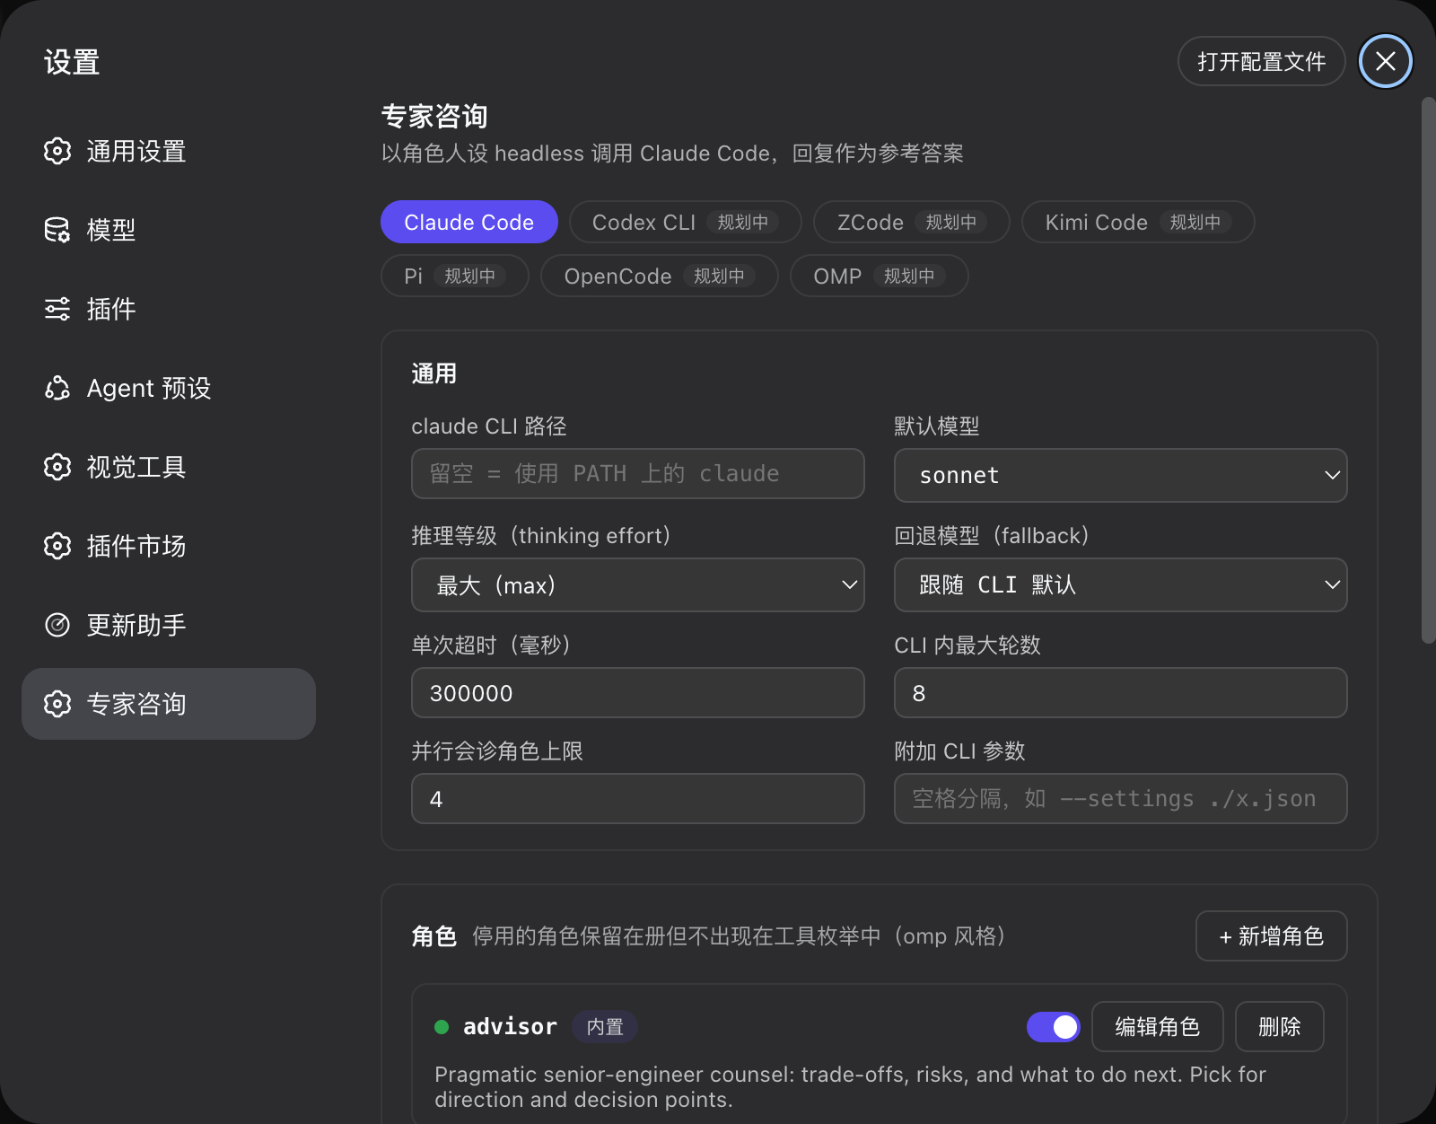
Task: Click the gear icon beside 插件市场
Action: [x=57, y=546]
